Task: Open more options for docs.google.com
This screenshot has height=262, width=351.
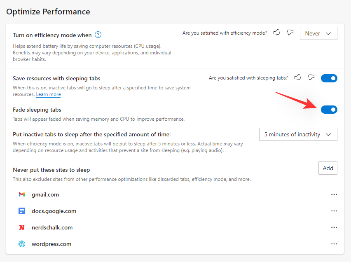Action: [334, 211]
